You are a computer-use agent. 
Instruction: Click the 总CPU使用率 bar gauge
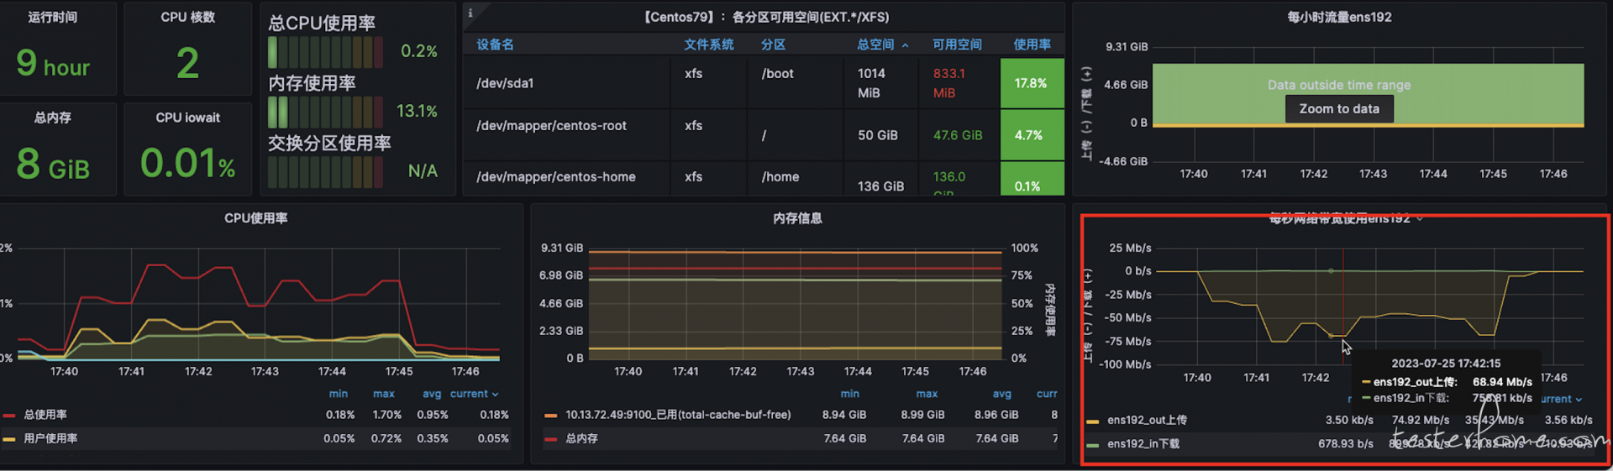[325, 52]
